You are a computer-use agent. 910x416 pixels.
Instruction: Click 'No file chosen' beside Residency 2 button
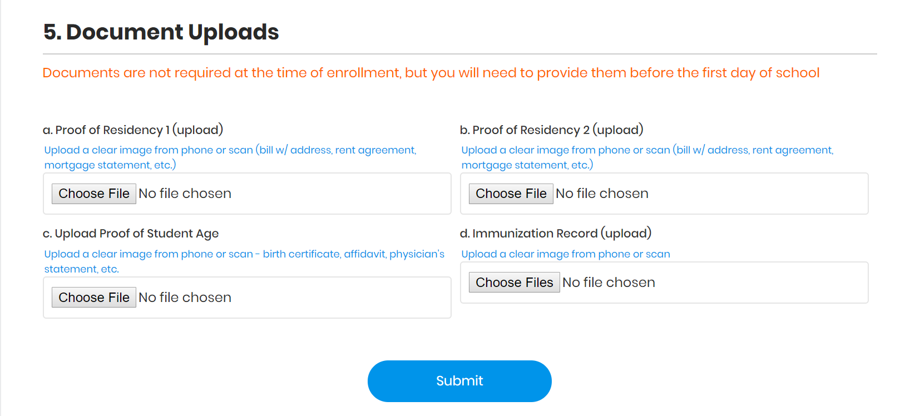point(602,194)
